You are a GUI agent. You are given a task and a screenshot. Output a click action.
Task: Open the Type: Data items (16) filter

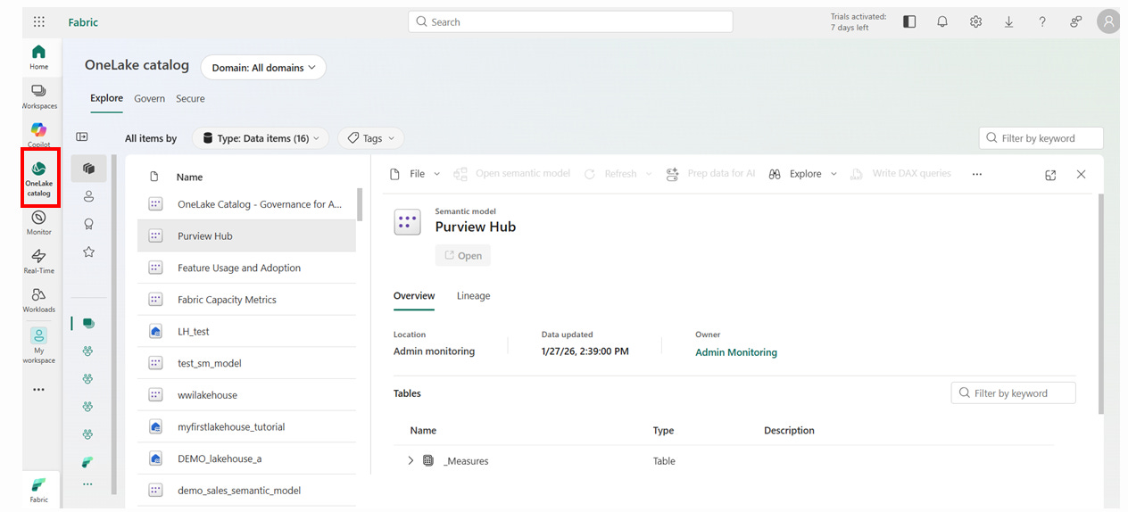pos(261,138)
